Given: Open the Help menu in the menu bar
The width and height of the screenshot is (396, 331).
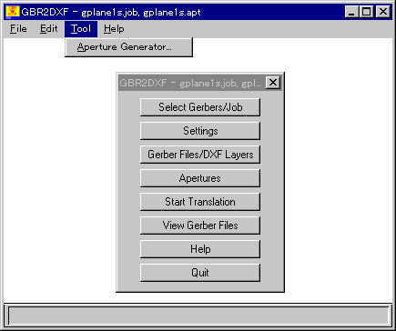Looking at the screenshot, I should 114,29.
